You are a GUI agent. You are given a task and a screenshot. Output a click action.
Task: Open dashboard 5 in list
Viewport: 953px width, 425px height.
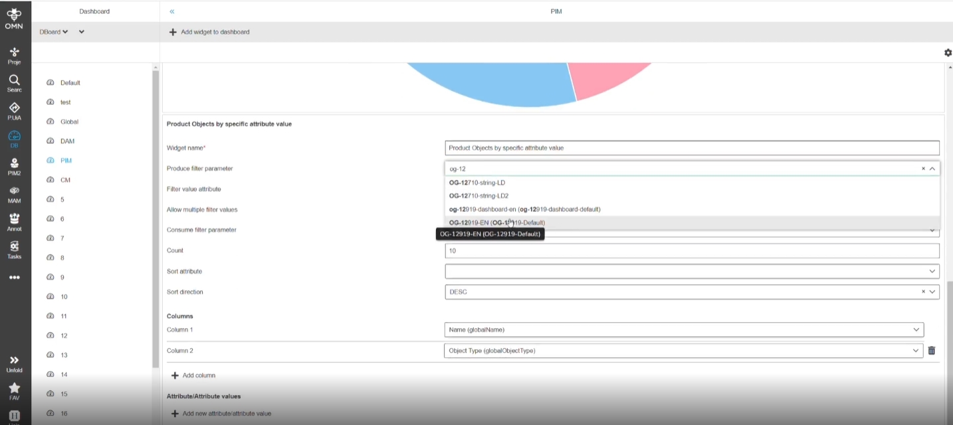[62, 199]
